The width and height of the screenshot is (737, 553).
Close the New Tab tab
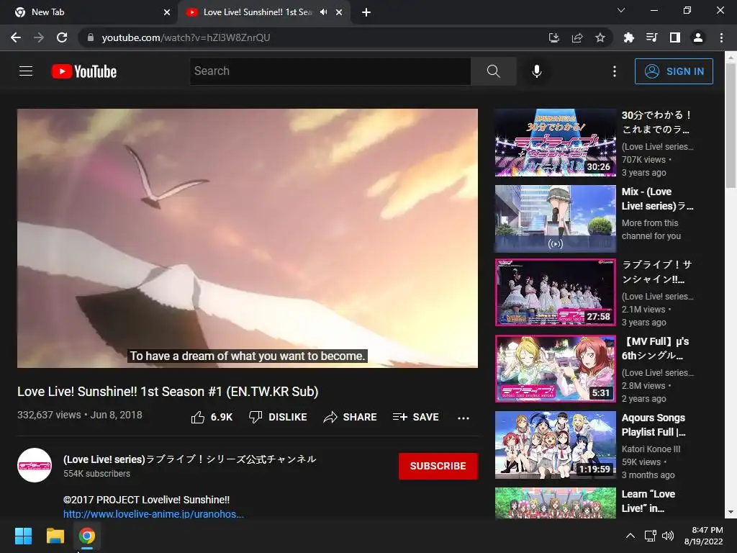(x=167, y=12)
